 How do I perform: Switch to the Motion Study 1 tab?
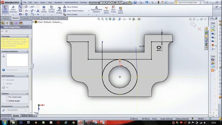click(28, 116)
